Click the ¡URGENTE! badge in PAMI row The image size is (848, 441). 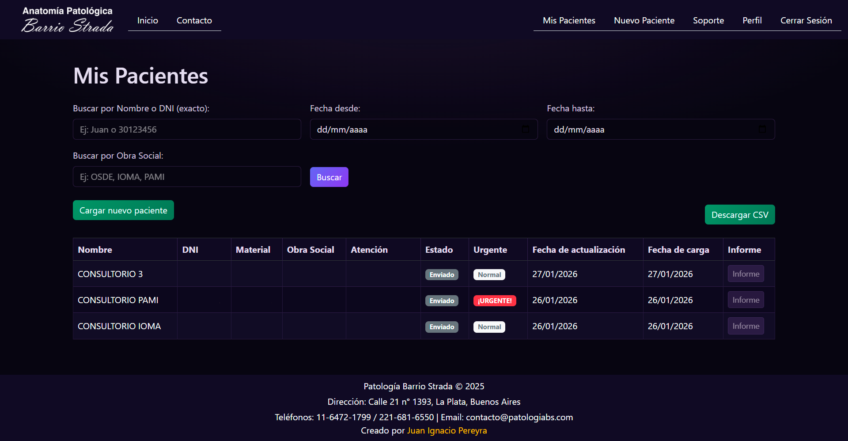494,301
